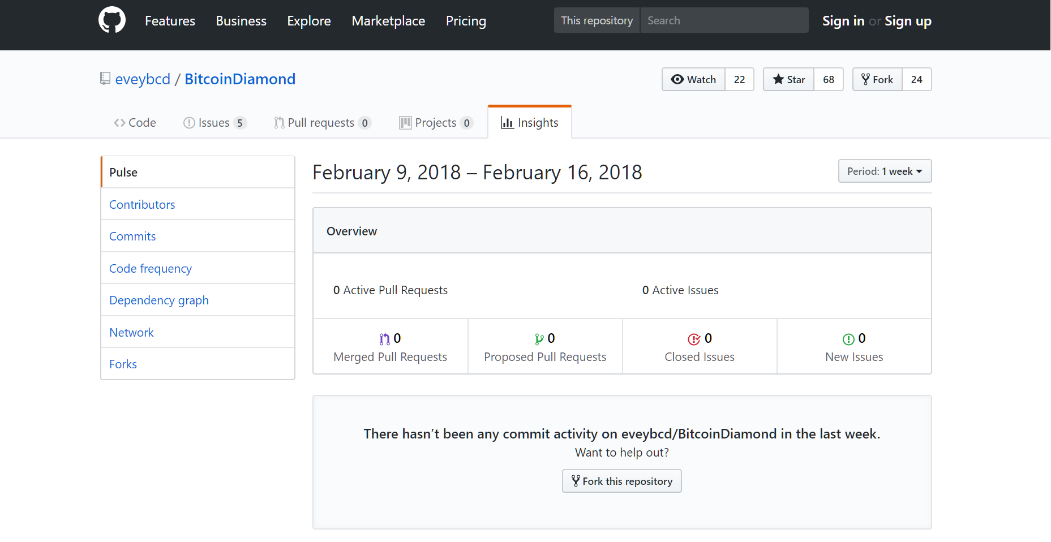The image size is (1051, 542).
Task: Open the GitHub Octocat logo homepage
Action: point(112,20)
